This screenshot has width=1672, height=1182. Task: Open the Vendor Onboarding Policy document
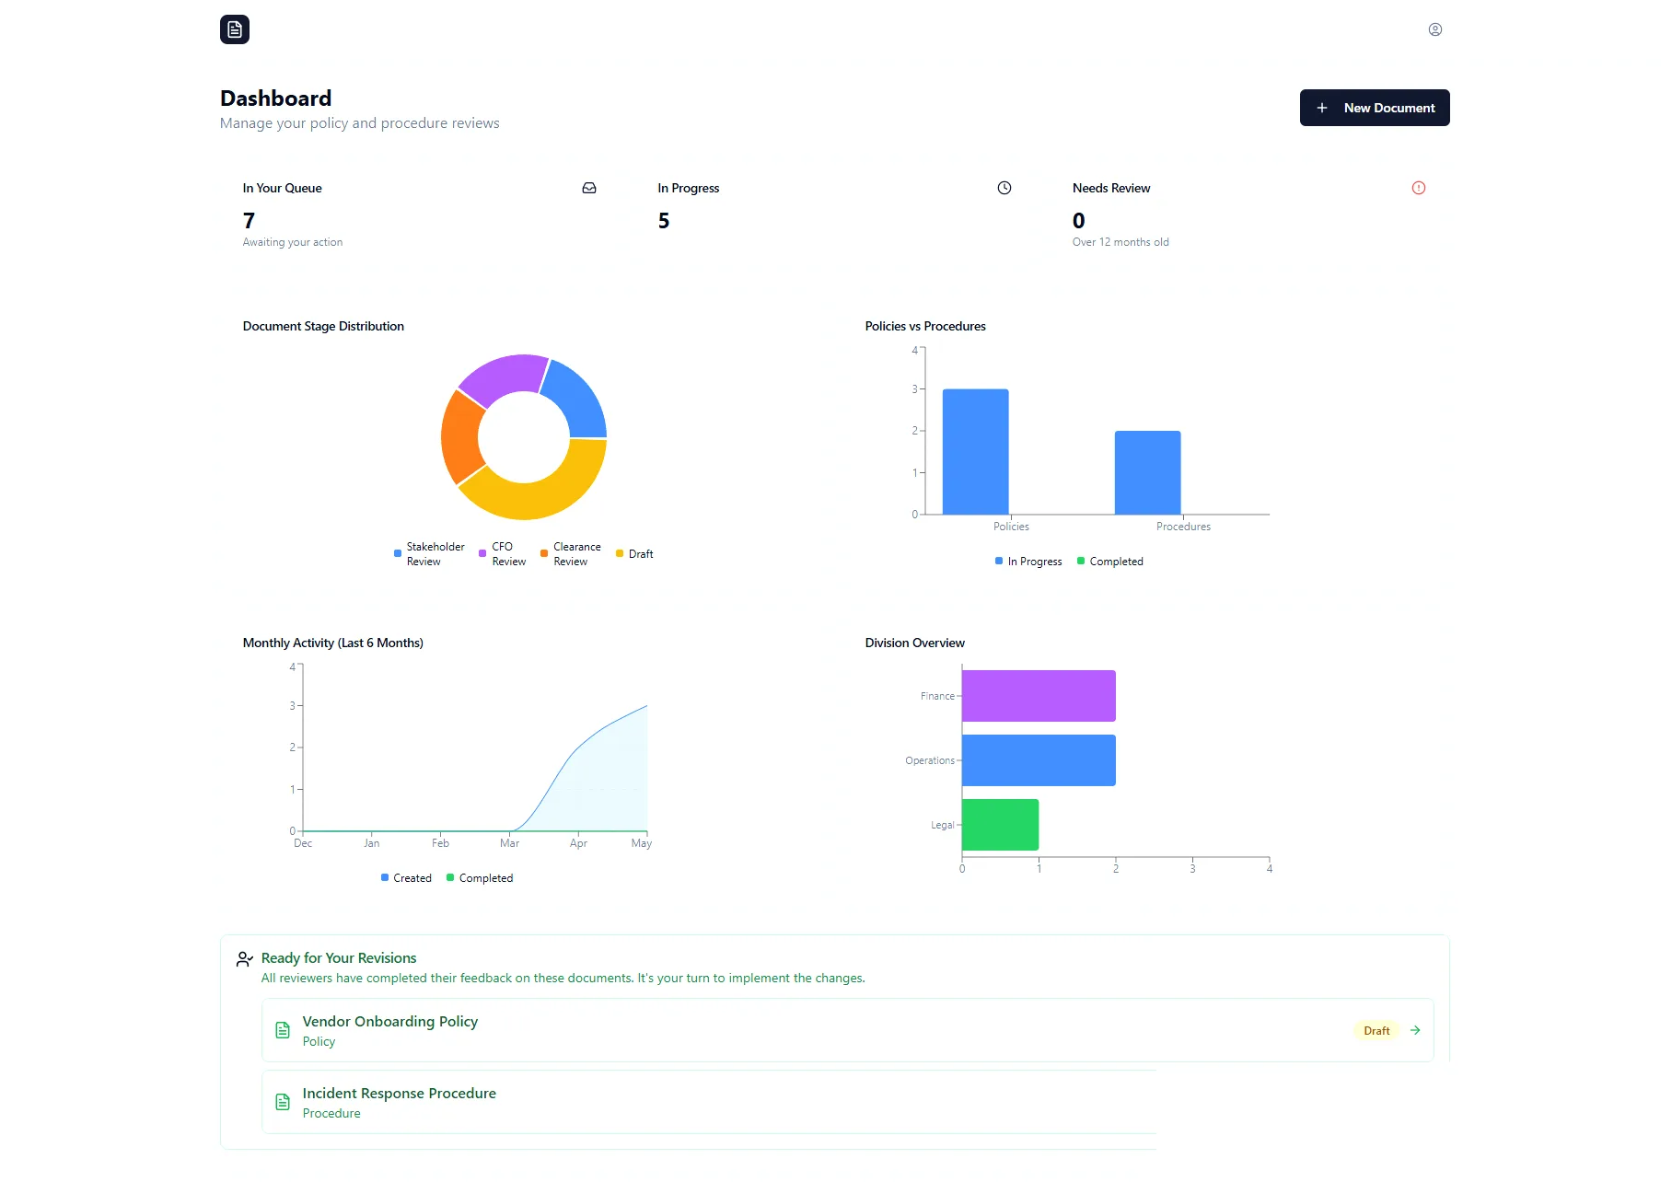pyautogui.click(x=847, y=1030)
